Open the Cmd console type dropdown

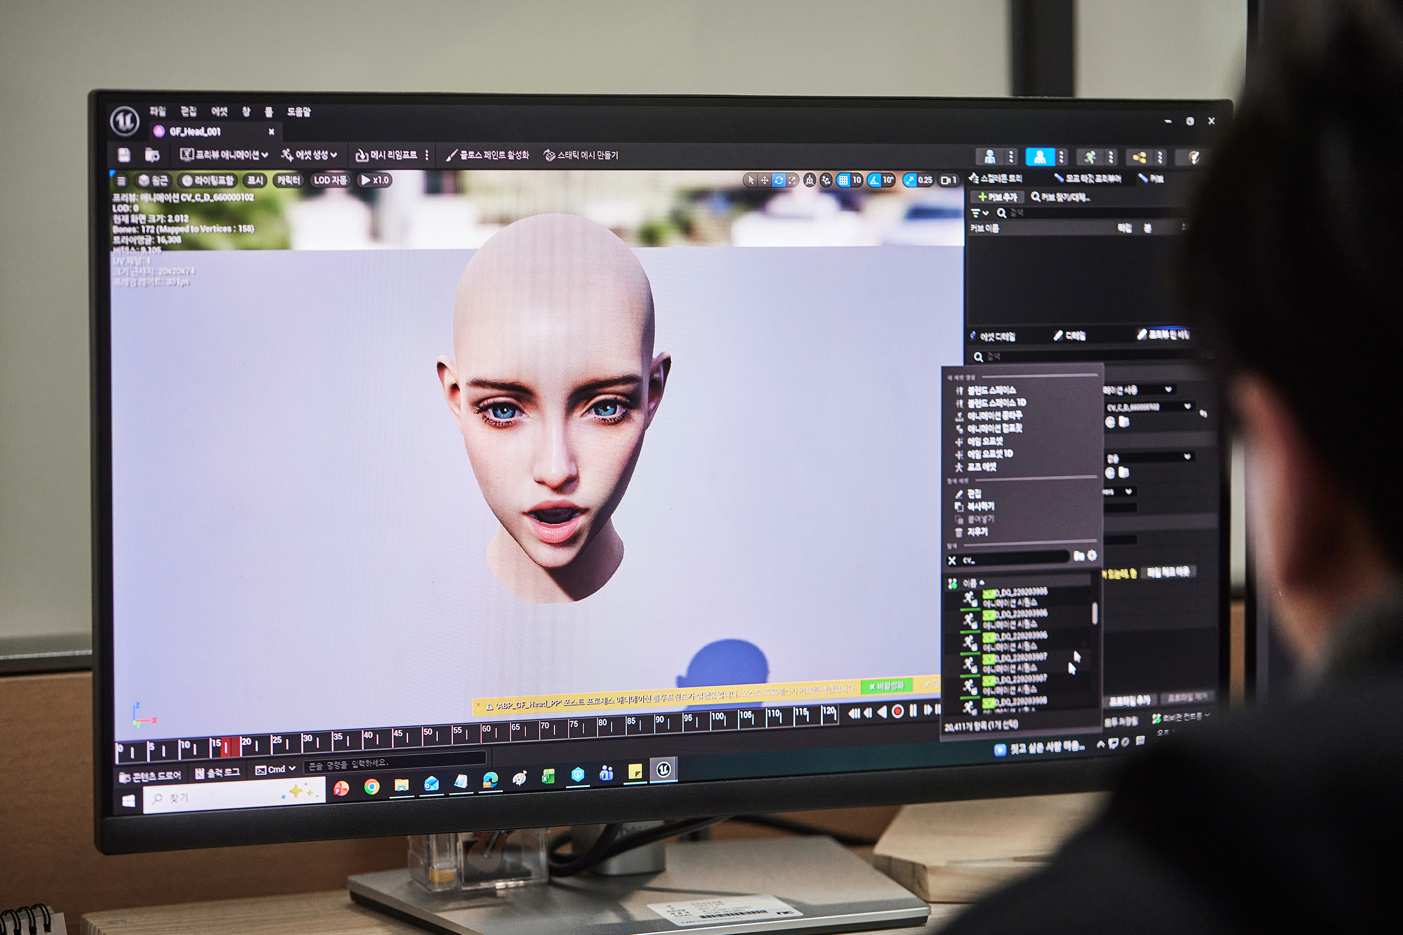click(276, 770)
